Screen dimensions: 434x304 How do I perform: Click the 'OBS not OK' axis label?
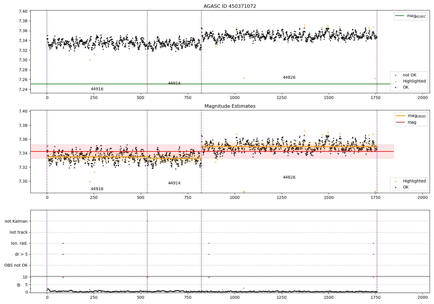pyautogui.click(x=16, y=265)
